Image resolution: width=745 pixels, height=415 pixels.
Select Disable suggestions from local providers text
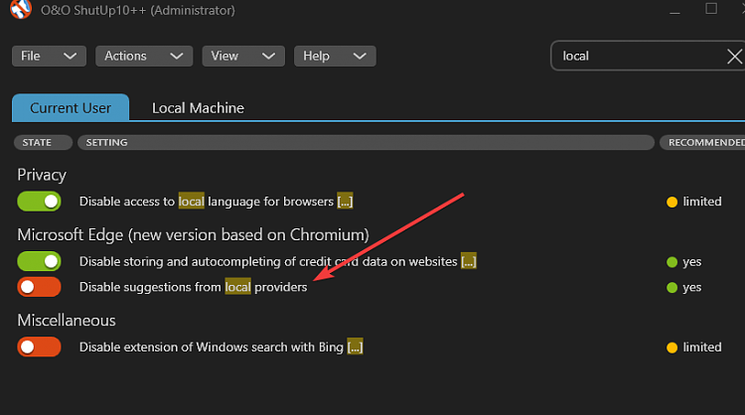tap(193, 287)
